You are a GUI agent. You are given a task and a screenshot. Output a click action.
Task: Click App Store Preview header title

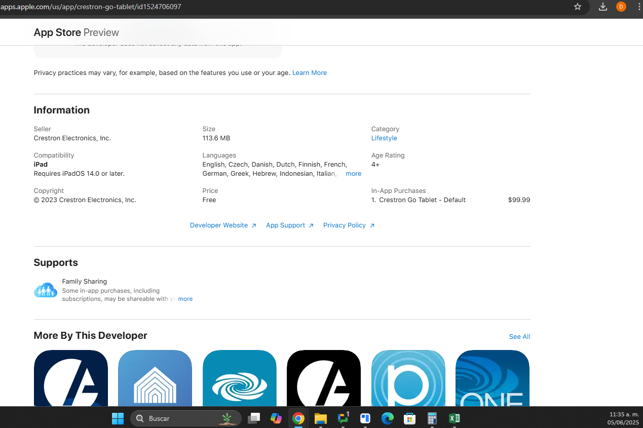click(77, 32)
